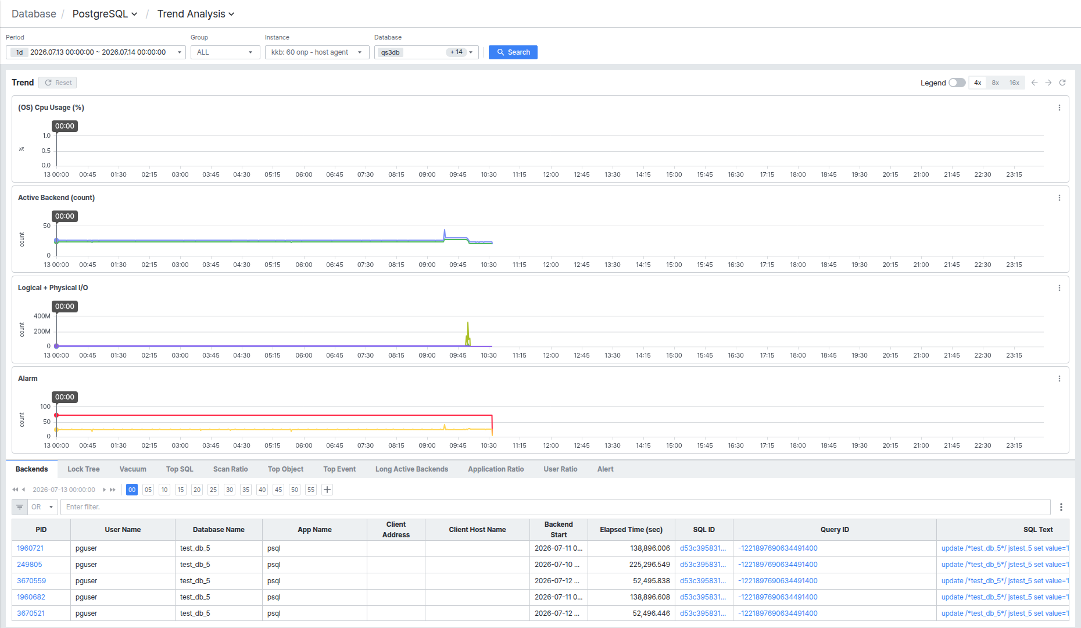Image resolution: width=1081 pixels, height=628 pixels.
Task: Expand the Instance dropdown
Action: coord(317,52)
